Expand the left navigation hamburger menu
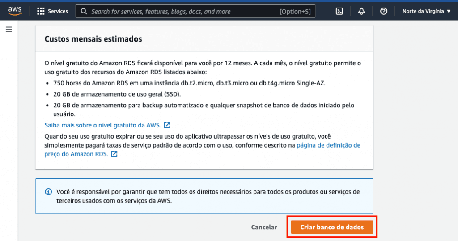The height and width of the screenshot is (241, 458). pos(9,30)
